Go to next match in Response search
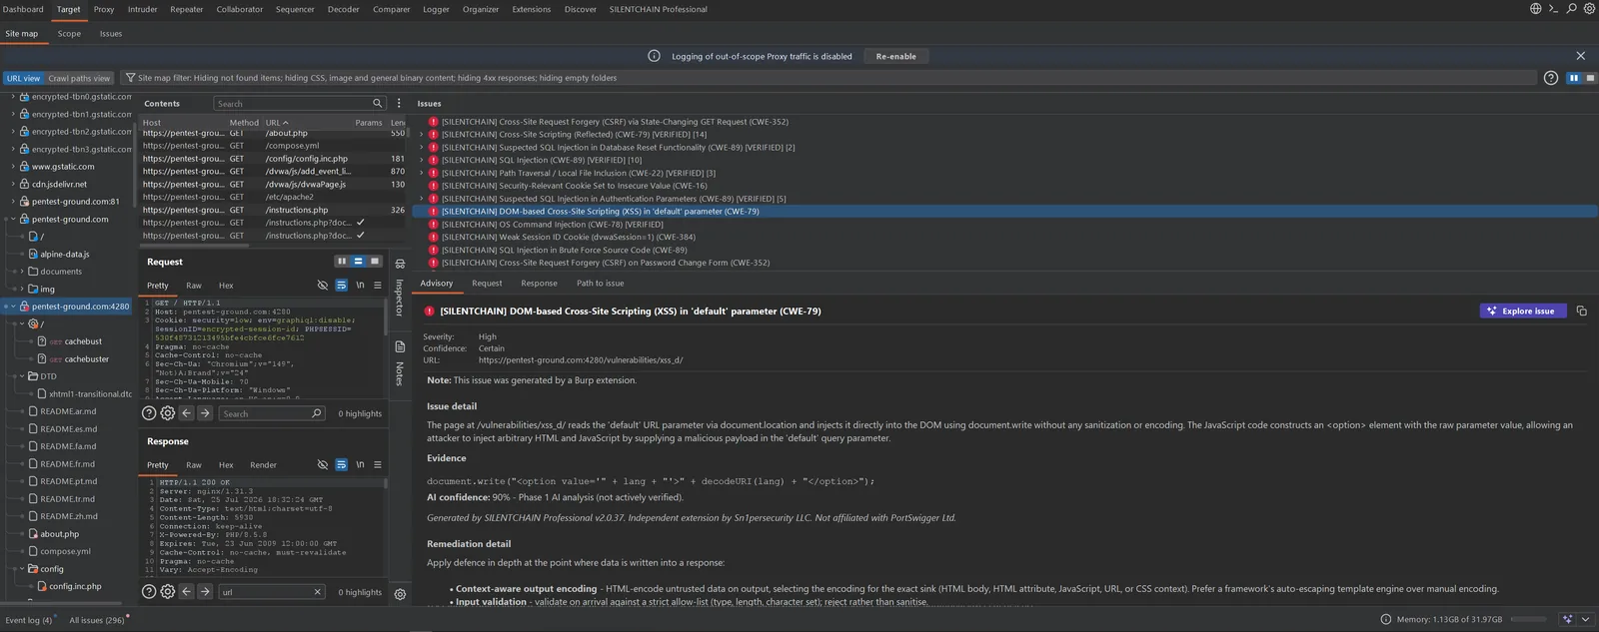The width and height of the screenshot is (1599, 632). [205, 592]
